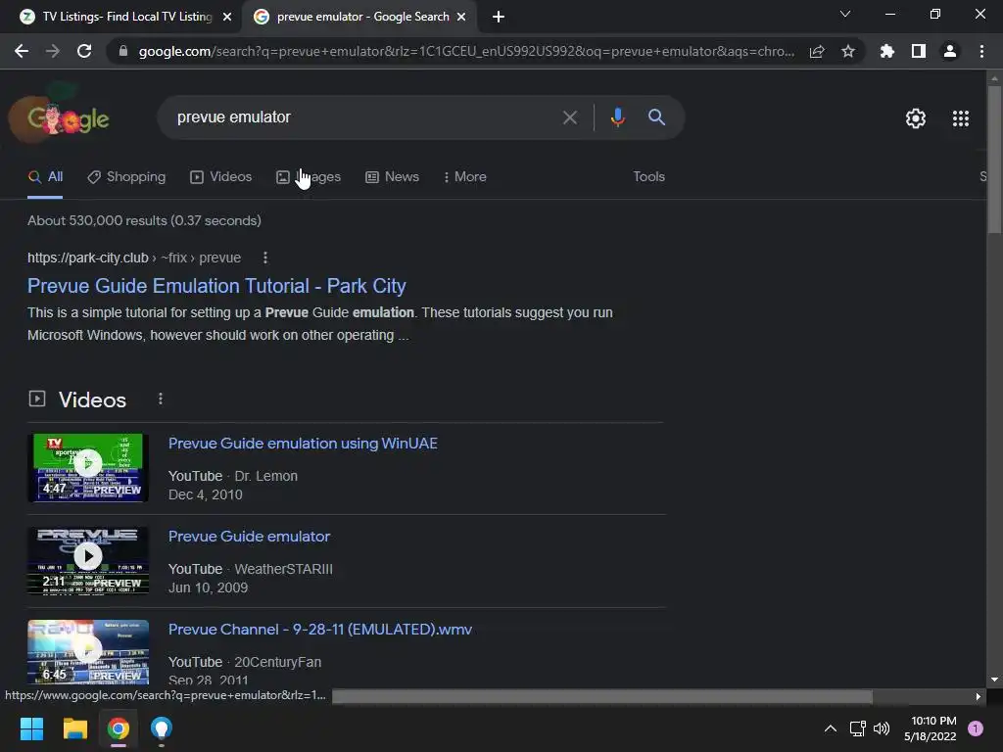This screenshot has height=752, width=1003.
Task: Open a new tab with the plus button
Action: point(499,17)
